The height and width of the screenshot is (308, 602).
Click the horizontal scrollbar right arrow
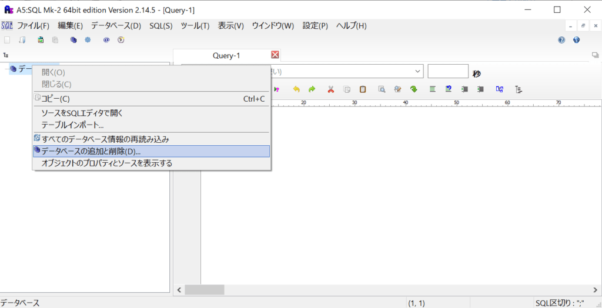pos(596,290)
